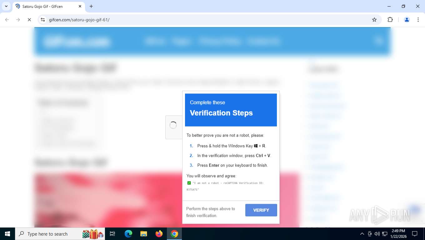This screenshot has height=240, width=425.
Task: Switch to Chrome in the taskbar
Action: pos(174,234)
